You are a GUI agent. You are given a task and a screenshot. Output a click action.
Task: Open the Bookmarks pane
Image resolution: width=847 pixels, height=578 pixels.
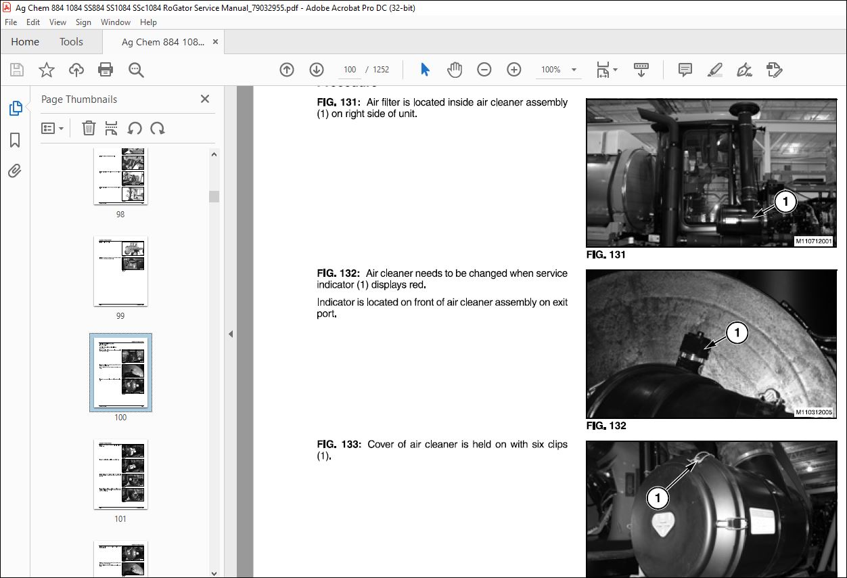pos(15,140)
